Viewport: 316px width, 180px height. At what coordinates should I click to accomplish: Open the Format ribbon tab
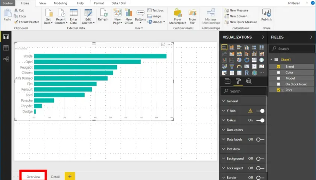99,3
